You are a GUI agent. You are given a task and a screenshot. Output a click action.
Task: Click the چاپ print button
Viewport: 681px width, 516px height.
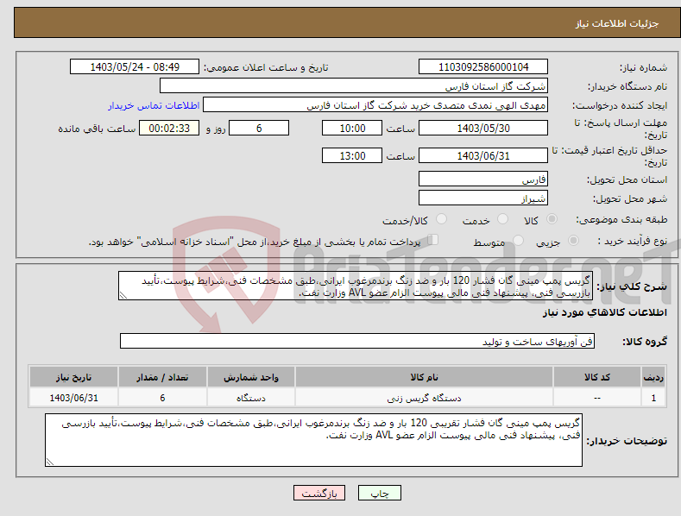[x=380, y=493]
